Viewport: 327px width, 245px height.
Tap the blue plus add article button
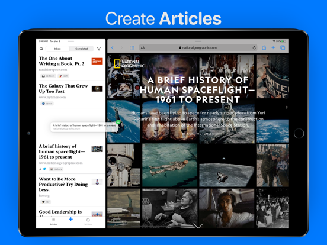[71, 219]
